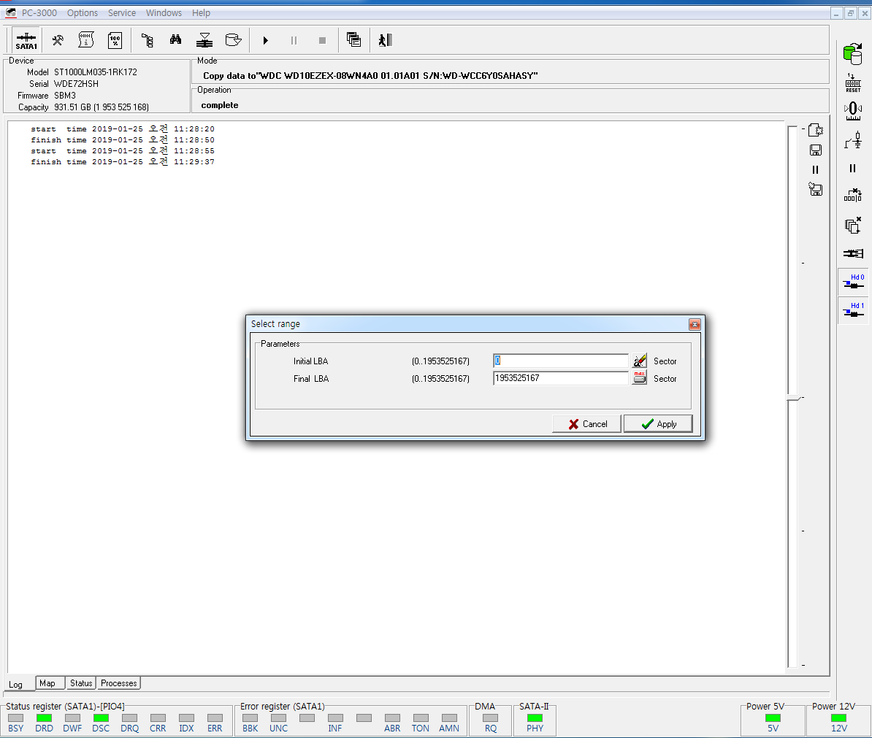
Task: Click the BSY status indicator
Action: click(15, 718)
